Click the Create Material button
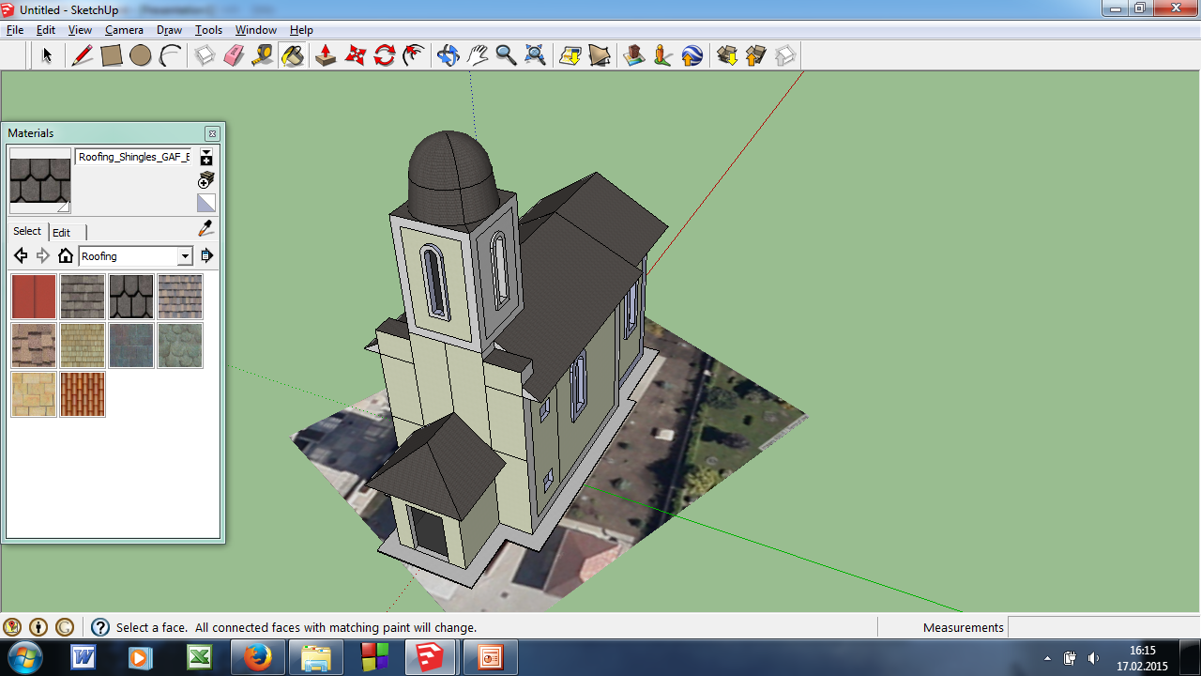1201x676 pixels. coord(206,179)
